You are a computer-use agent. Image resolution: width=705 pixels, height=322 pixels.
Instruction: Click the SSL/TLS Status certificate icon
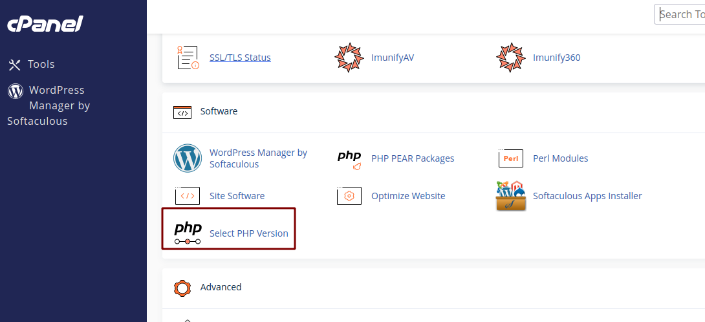188,57
